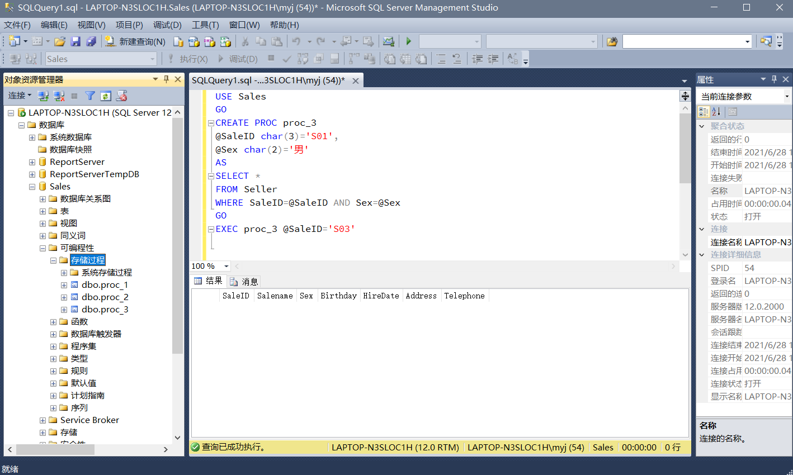Refresh Object Explorer with the green arrows icon
The height and width of the screenshot is (475, 793).
(106, 96)
